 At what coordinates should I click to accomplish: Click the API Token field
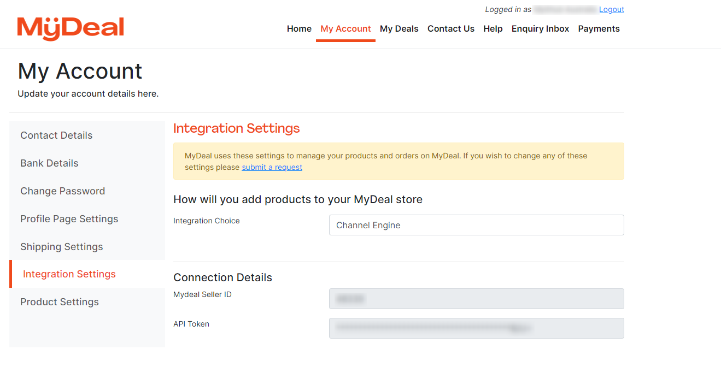click(x=477, y=328)
